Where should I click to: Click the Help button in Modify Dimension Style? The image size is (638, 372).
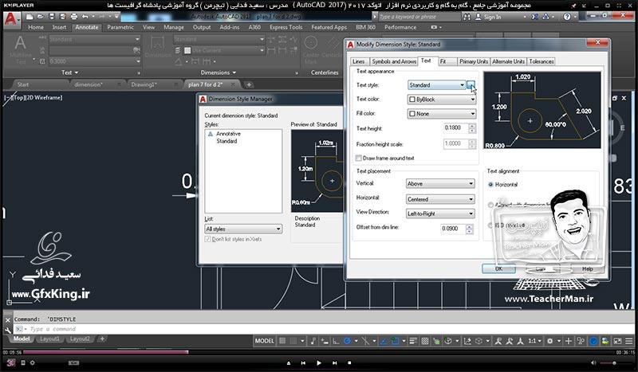click(x=587, y=268)
